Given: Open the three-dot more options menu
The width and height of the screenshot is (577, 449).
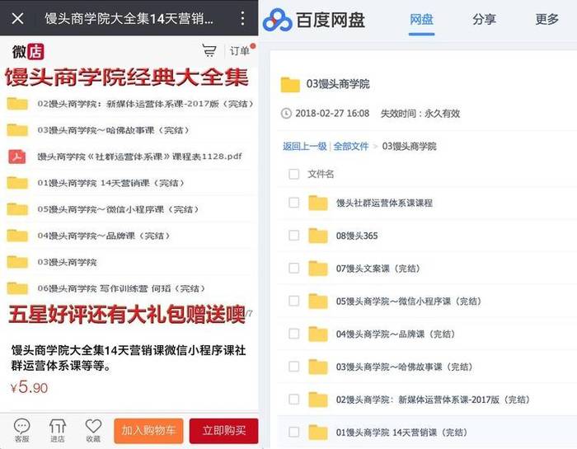Looking at the screenshot, I should click(242, 18).
